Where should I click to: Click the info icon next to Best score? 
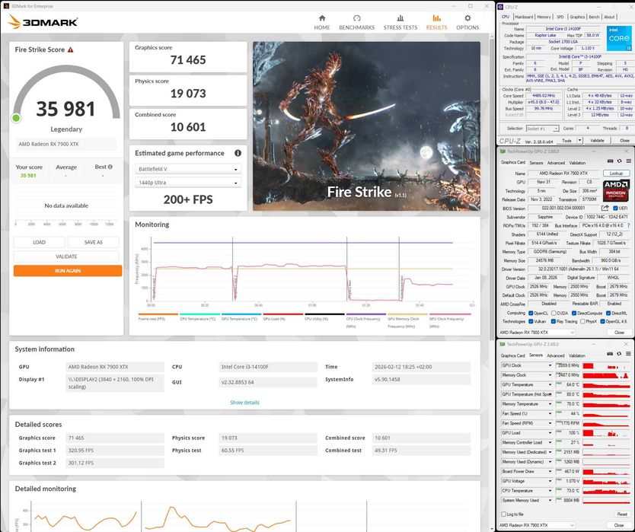pos(110,167)
